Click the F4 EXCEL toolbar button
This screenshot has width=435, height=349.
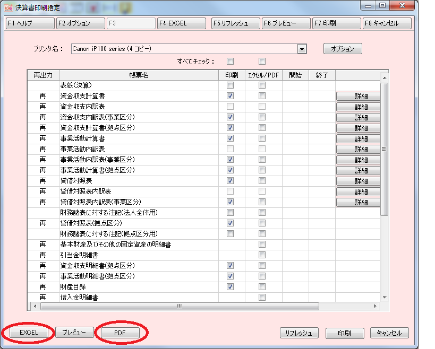pyautogui.click(x=181, y=23)
